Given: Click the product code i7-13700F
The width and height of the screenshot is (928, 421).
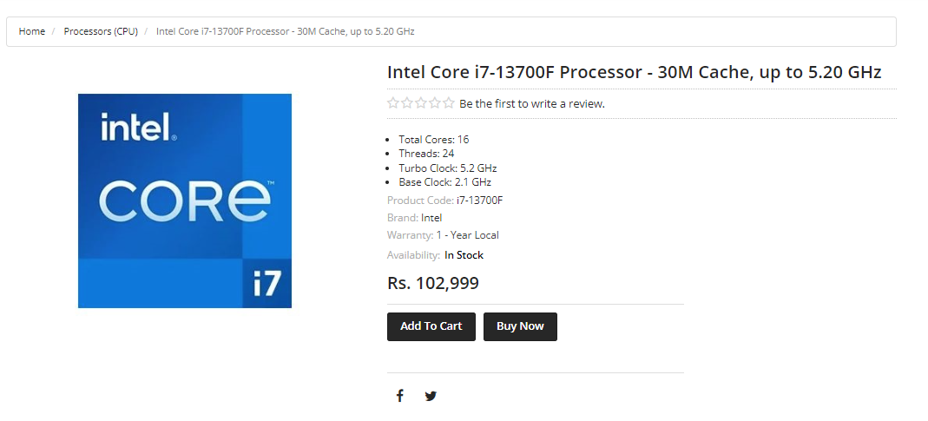Looking at the screenshot, I should (479, 201).
